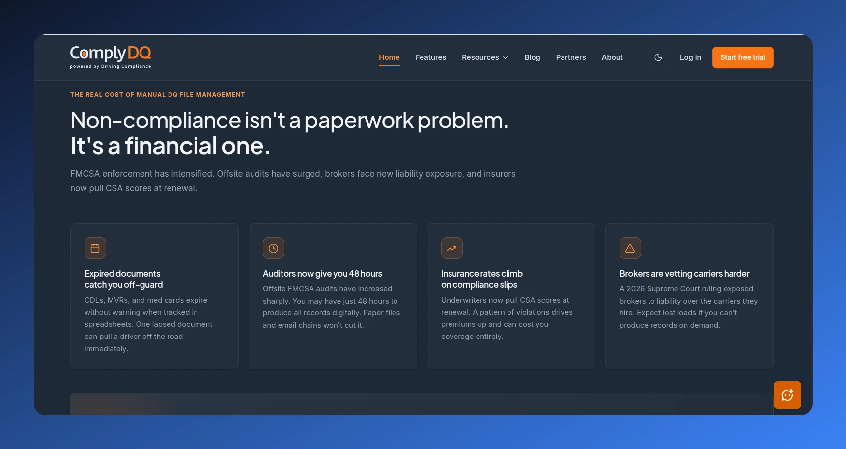Toggle dark mode with the moon icon
The image size is (846, 449).
658,57
